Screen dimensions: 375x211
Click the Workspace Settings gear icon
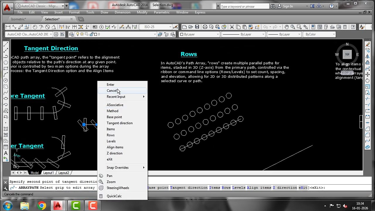[x=56, y=34]
